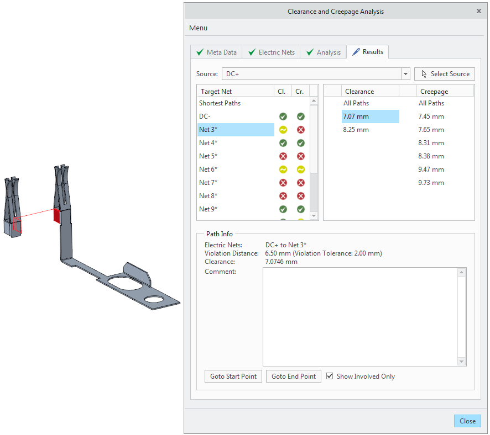Click inside the Comment text field
Viewport: 490px width, 435px height.
[x=359, y=316]
